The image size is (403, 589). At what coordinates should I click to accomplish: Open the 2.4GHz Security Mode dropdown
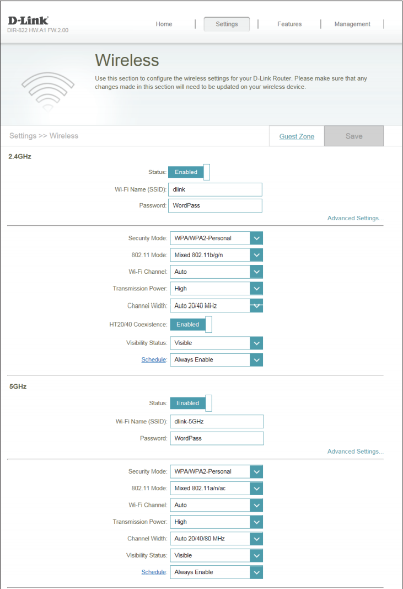tap(216, 238)
